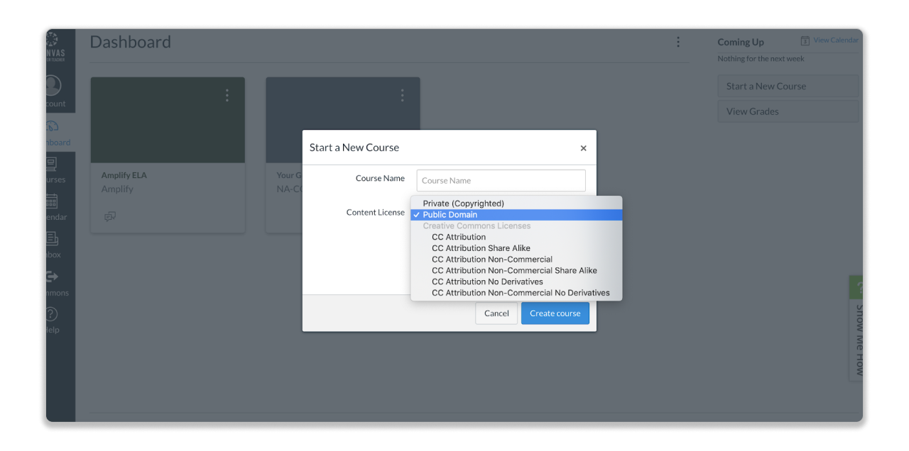Close the Start a New Course dialog
This screenshot has height=451, width=909.
583,148
